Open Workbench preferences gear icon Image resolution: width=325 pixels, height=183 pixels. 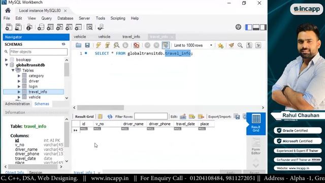[x=238, y=27]
